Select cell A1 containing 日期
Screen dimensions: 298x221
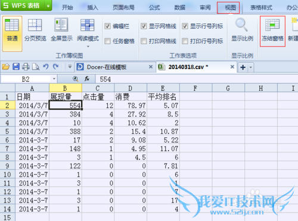click(x=32, y=97)
